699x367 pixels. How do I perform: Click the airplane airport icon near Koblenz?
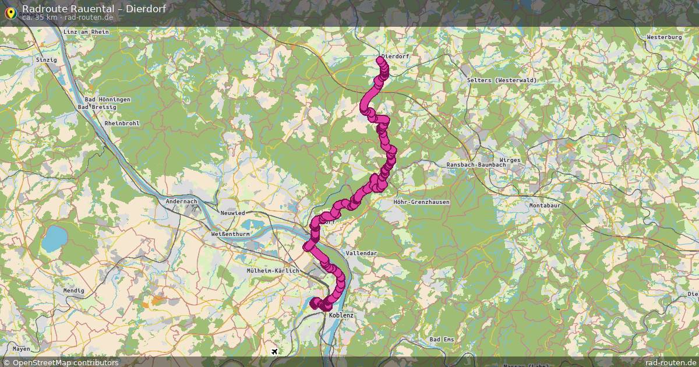click(x=274, y=351)
